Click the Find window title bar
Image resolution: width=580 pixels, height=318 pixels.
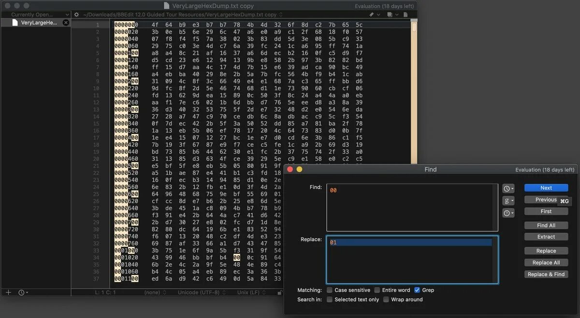(430, 169)
